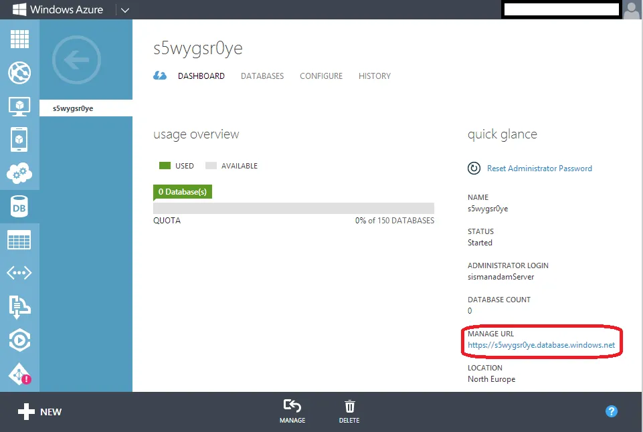
Task: Expand the dropdown chevron beside Windows Azure
Action: pos(125,10)
